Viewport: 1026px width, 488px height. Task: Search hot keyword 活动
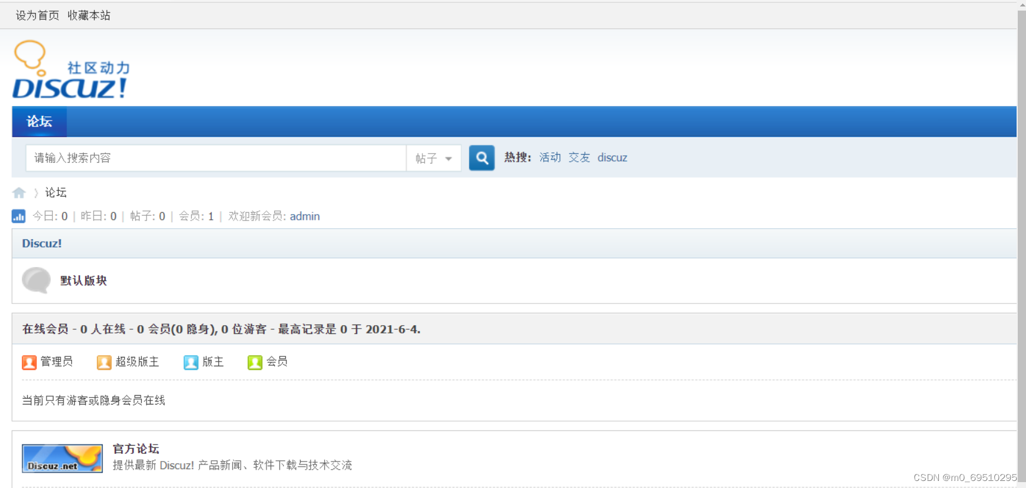point(550,158)
